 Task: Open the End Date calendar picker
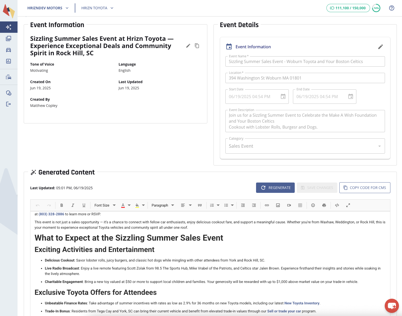point(351,97)
